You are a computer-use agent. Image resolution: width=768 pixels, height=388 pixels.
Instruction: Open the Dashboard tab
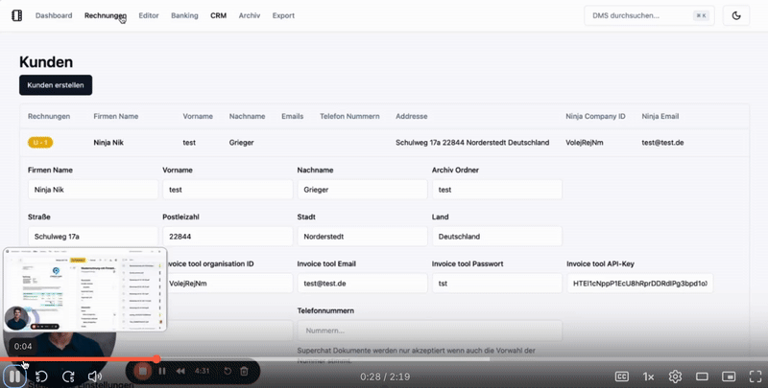tap(54, 16)
